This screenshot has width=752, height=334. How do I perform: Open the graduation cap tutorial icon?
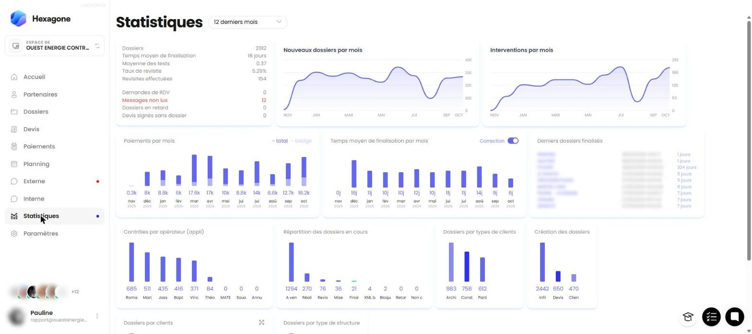tap(688, 316)
